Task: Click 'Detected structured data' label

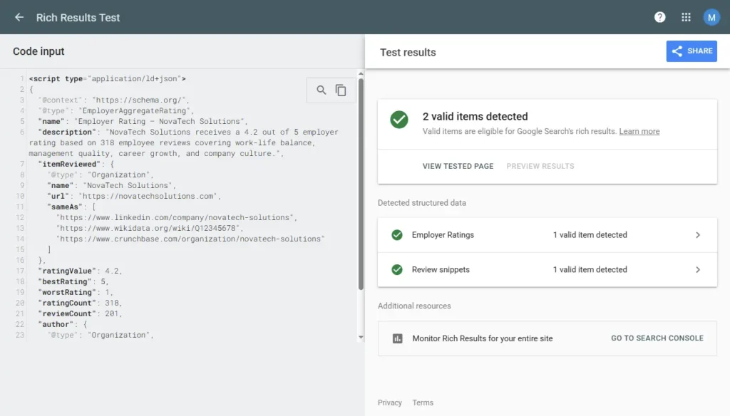Action: pyautogui.click(x=422, y=203)
